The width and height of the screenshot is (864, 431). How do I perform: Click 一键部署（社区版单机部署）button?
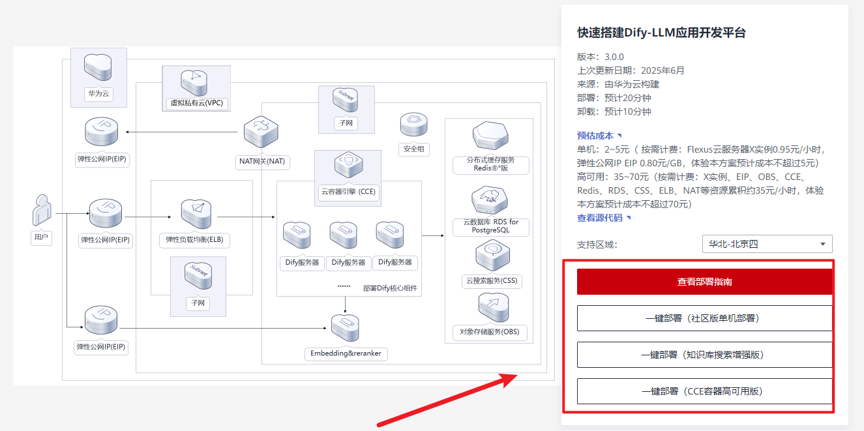click(x=705, y=318)
